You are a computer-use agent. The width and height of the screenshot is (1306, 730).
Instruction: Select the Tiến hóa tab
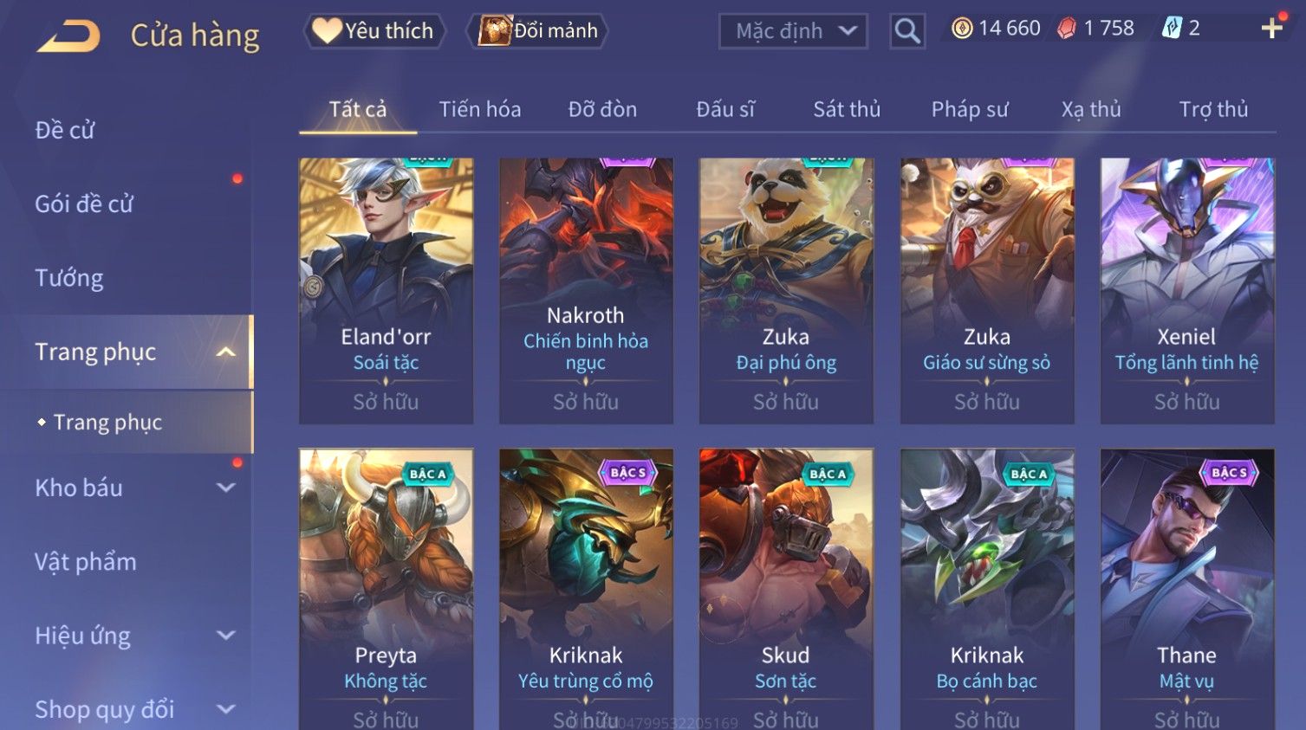tap(480, 109)
